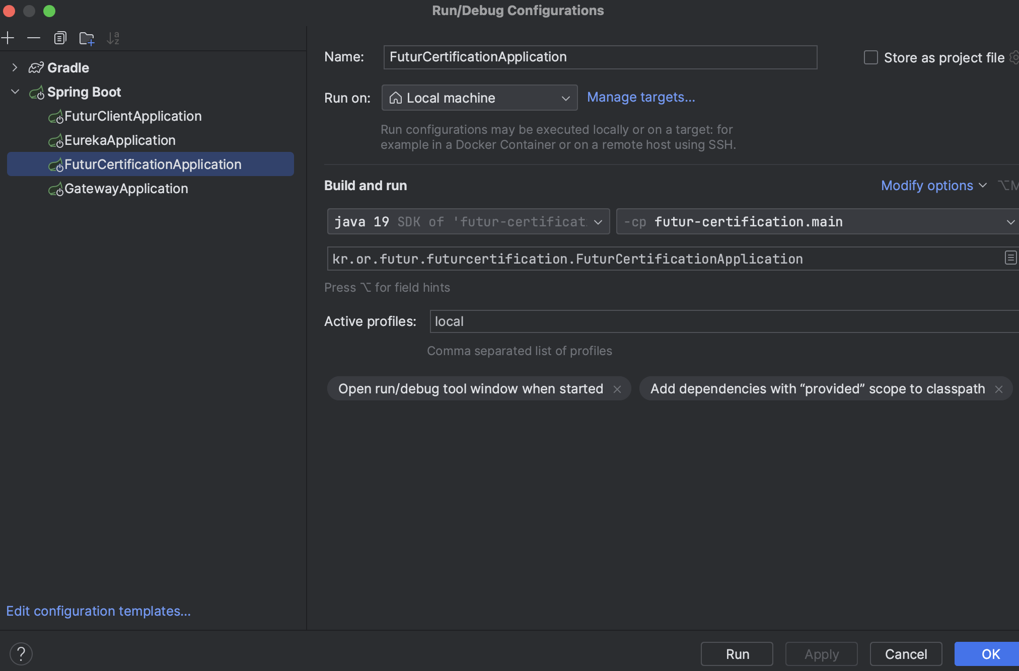Image resolution: width=1019 pixels, height=671 pixels.
Task: Create a new configuration folder
Action: click(87, 38)
